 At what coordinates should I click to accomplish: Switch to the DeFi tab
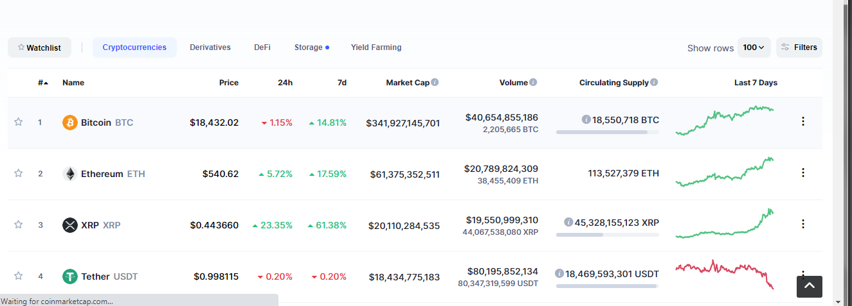[x=262, y=47]
